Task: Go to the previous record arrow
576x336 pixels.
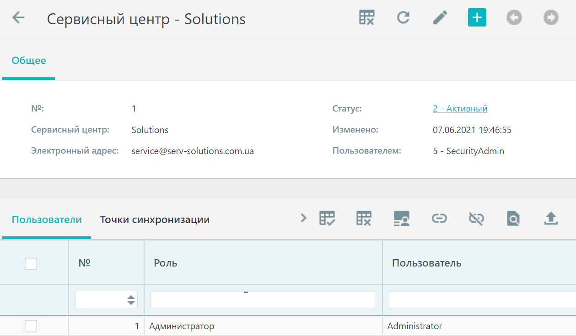Action: pyautogui.click(x=514, y=18)
